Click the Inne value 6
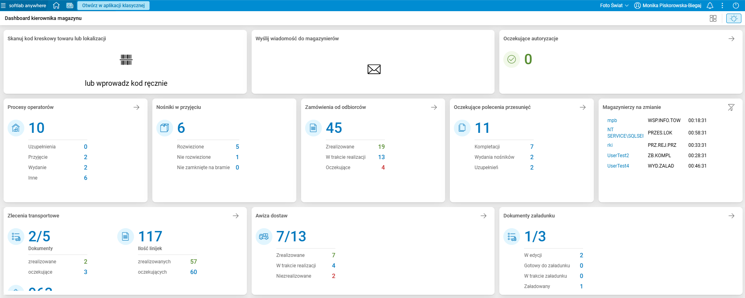745x298 pixels. click(x=85, y=178)
